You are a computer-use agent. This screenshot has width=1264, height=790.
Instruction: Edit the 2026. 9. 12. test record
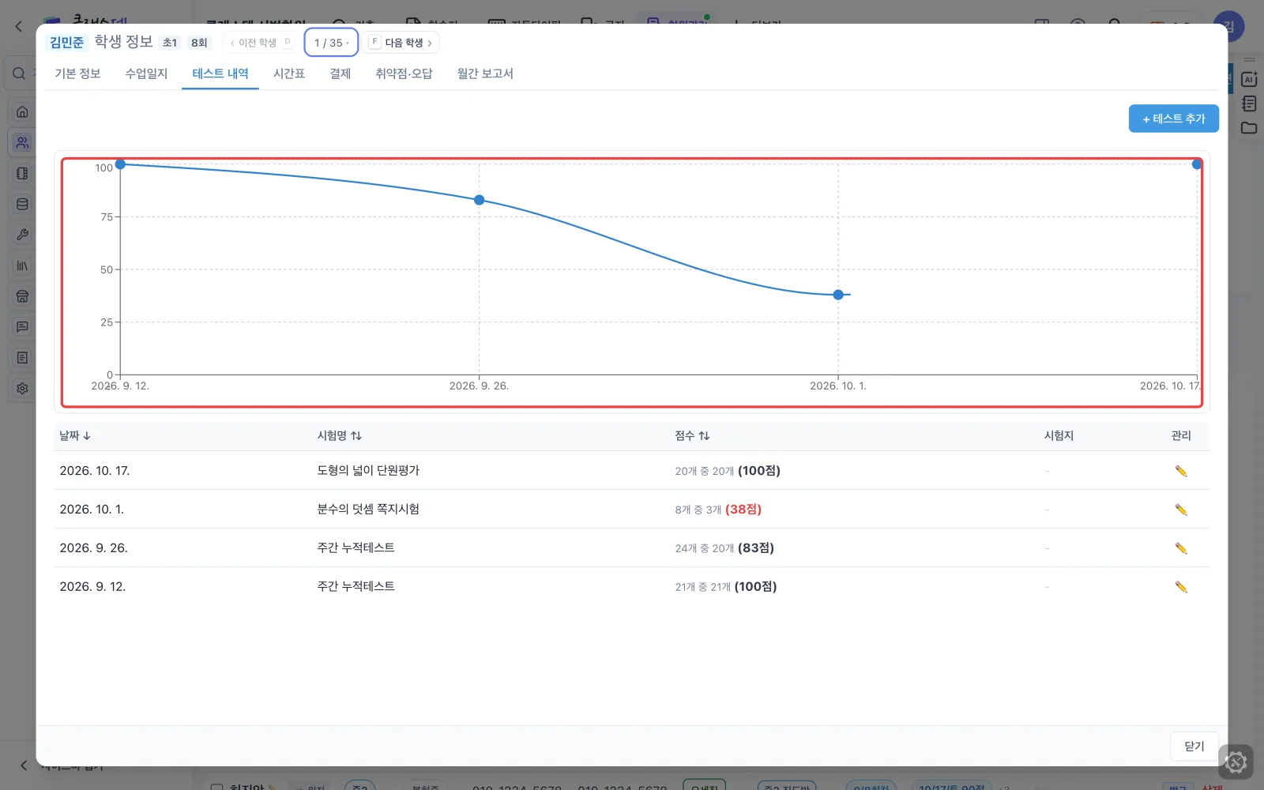[1181, 587]
